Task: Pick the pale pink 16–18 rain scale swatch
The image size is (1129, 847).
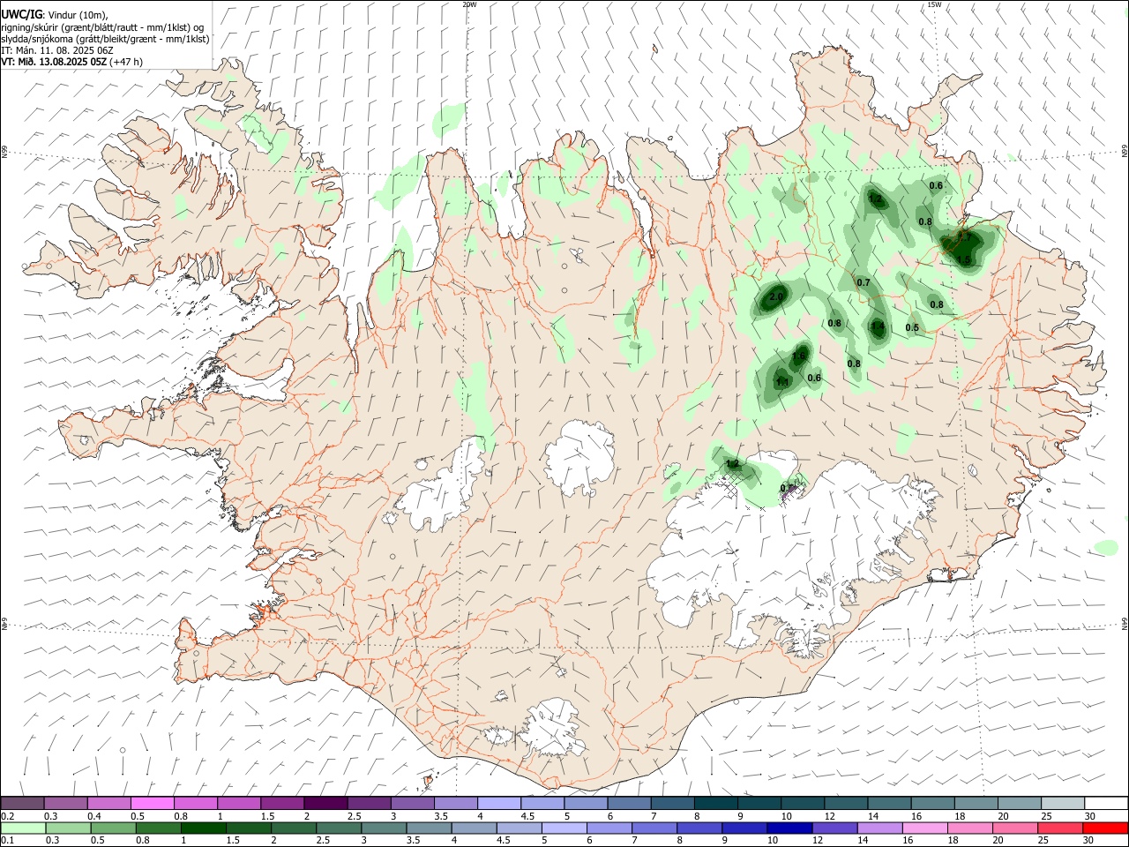Action: point(923,828)
